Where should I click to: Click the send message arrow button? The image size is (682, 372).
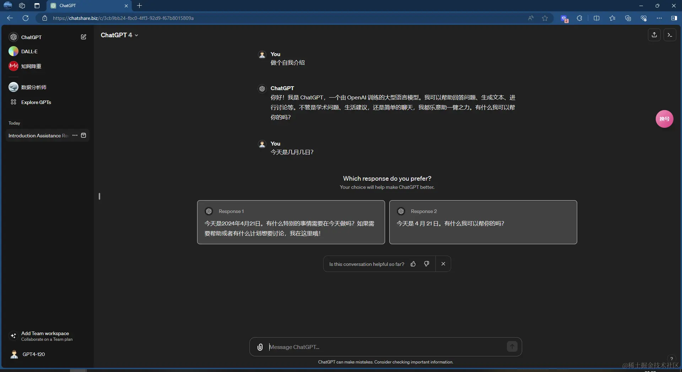coord(512,346)
